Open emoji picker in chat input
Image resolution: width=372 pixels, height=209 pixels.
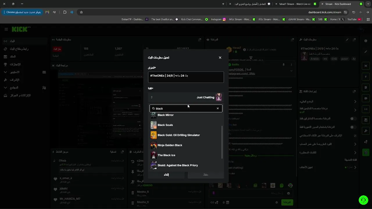288,193
